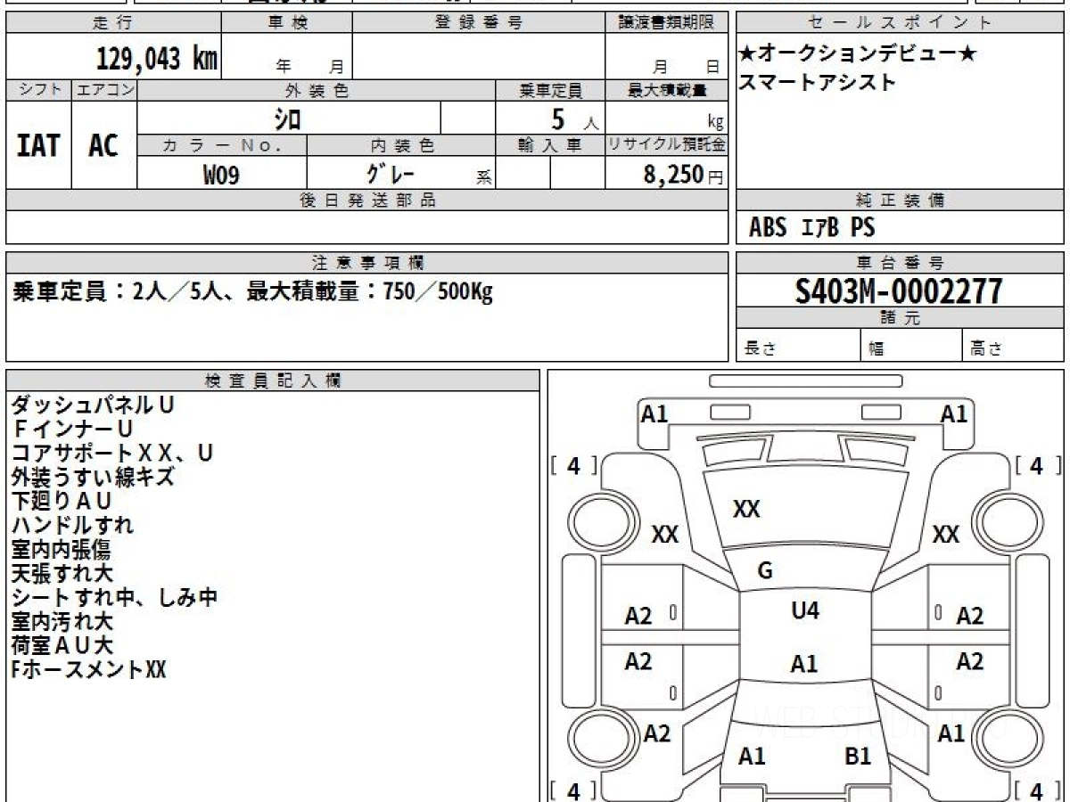Click the リサイクル預託金 header
This screenshot has width=1070, height=802.
(666, 145)
